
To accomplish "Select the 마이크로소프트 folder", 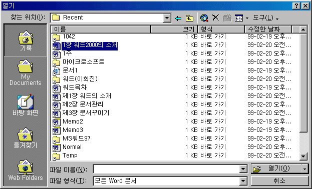I will pos(83,62).
